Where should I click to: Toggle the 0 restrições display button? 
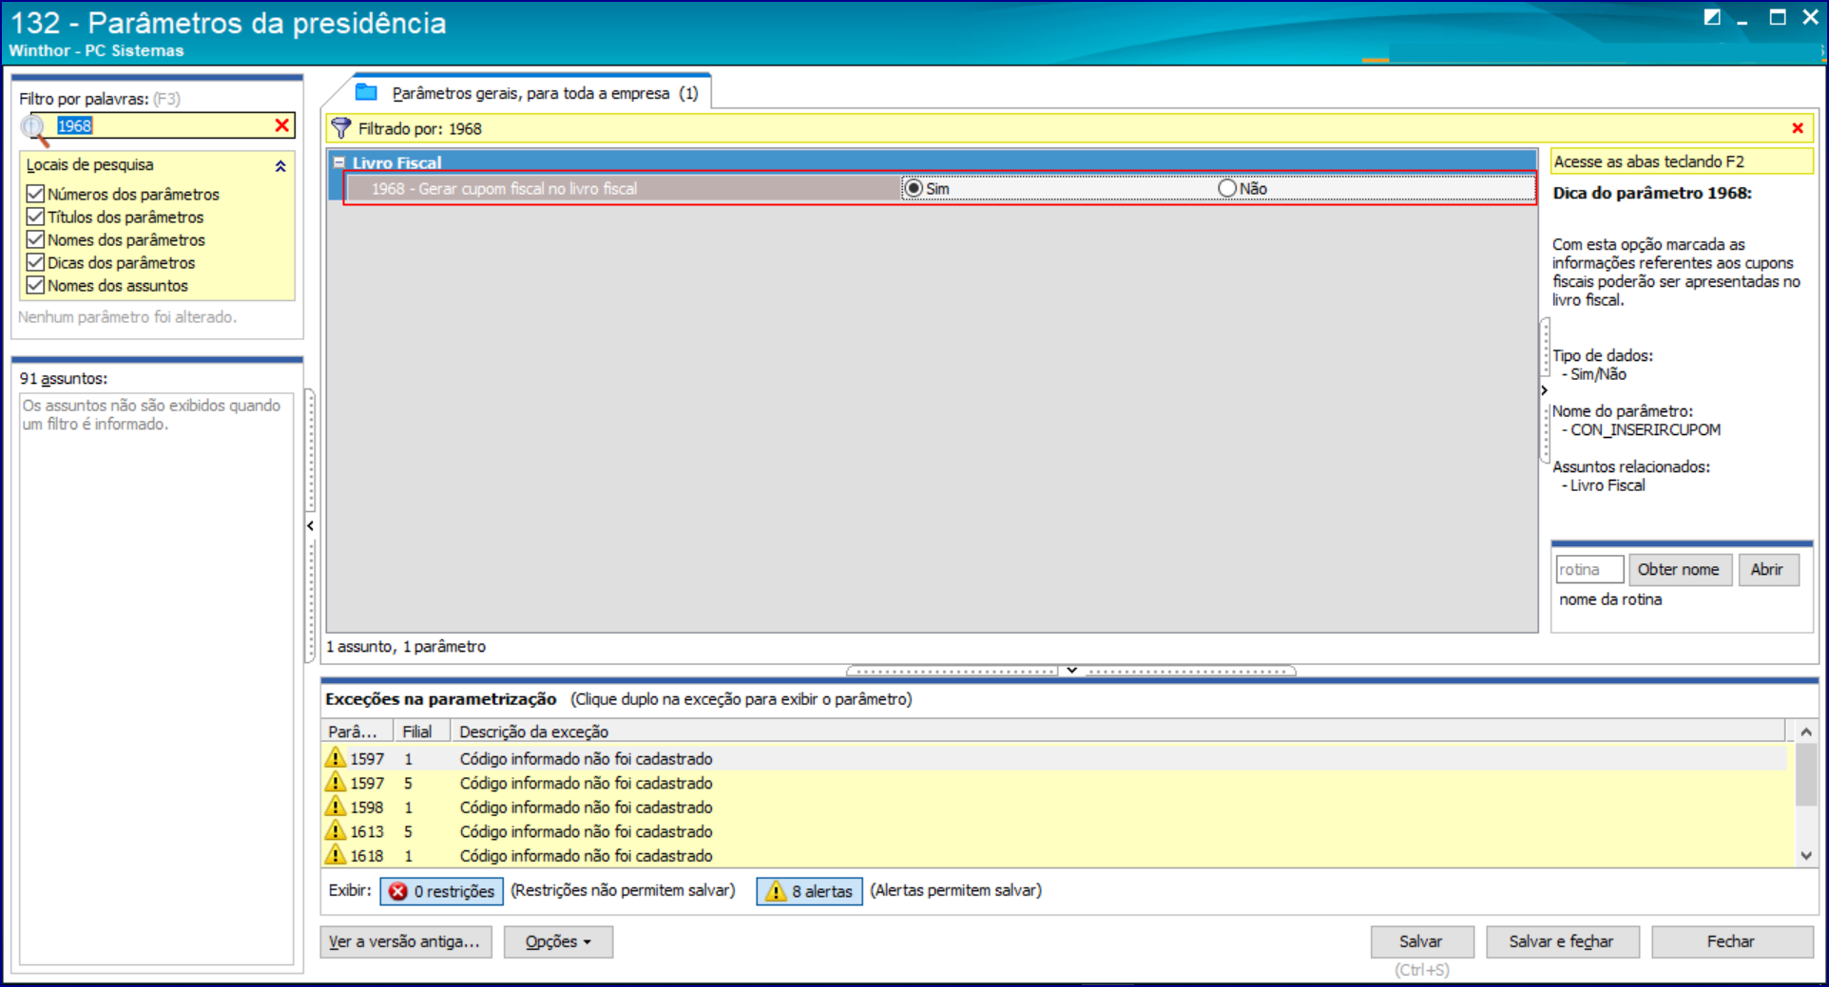[442, 891]
